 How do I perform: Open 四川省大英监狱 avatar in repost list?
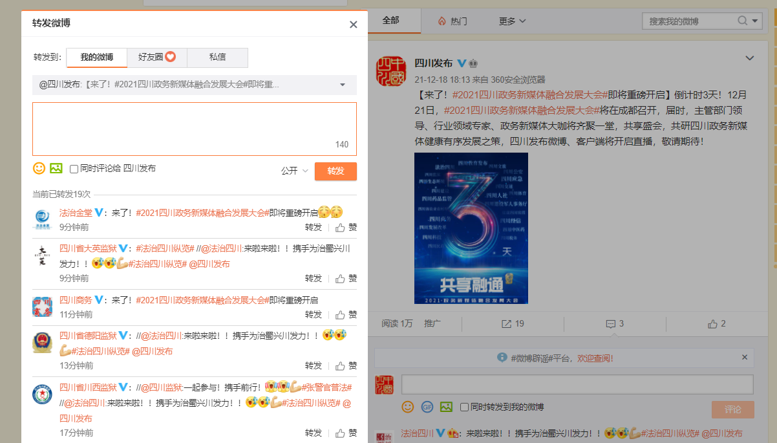pyautogui.click(x=43, y=254)
